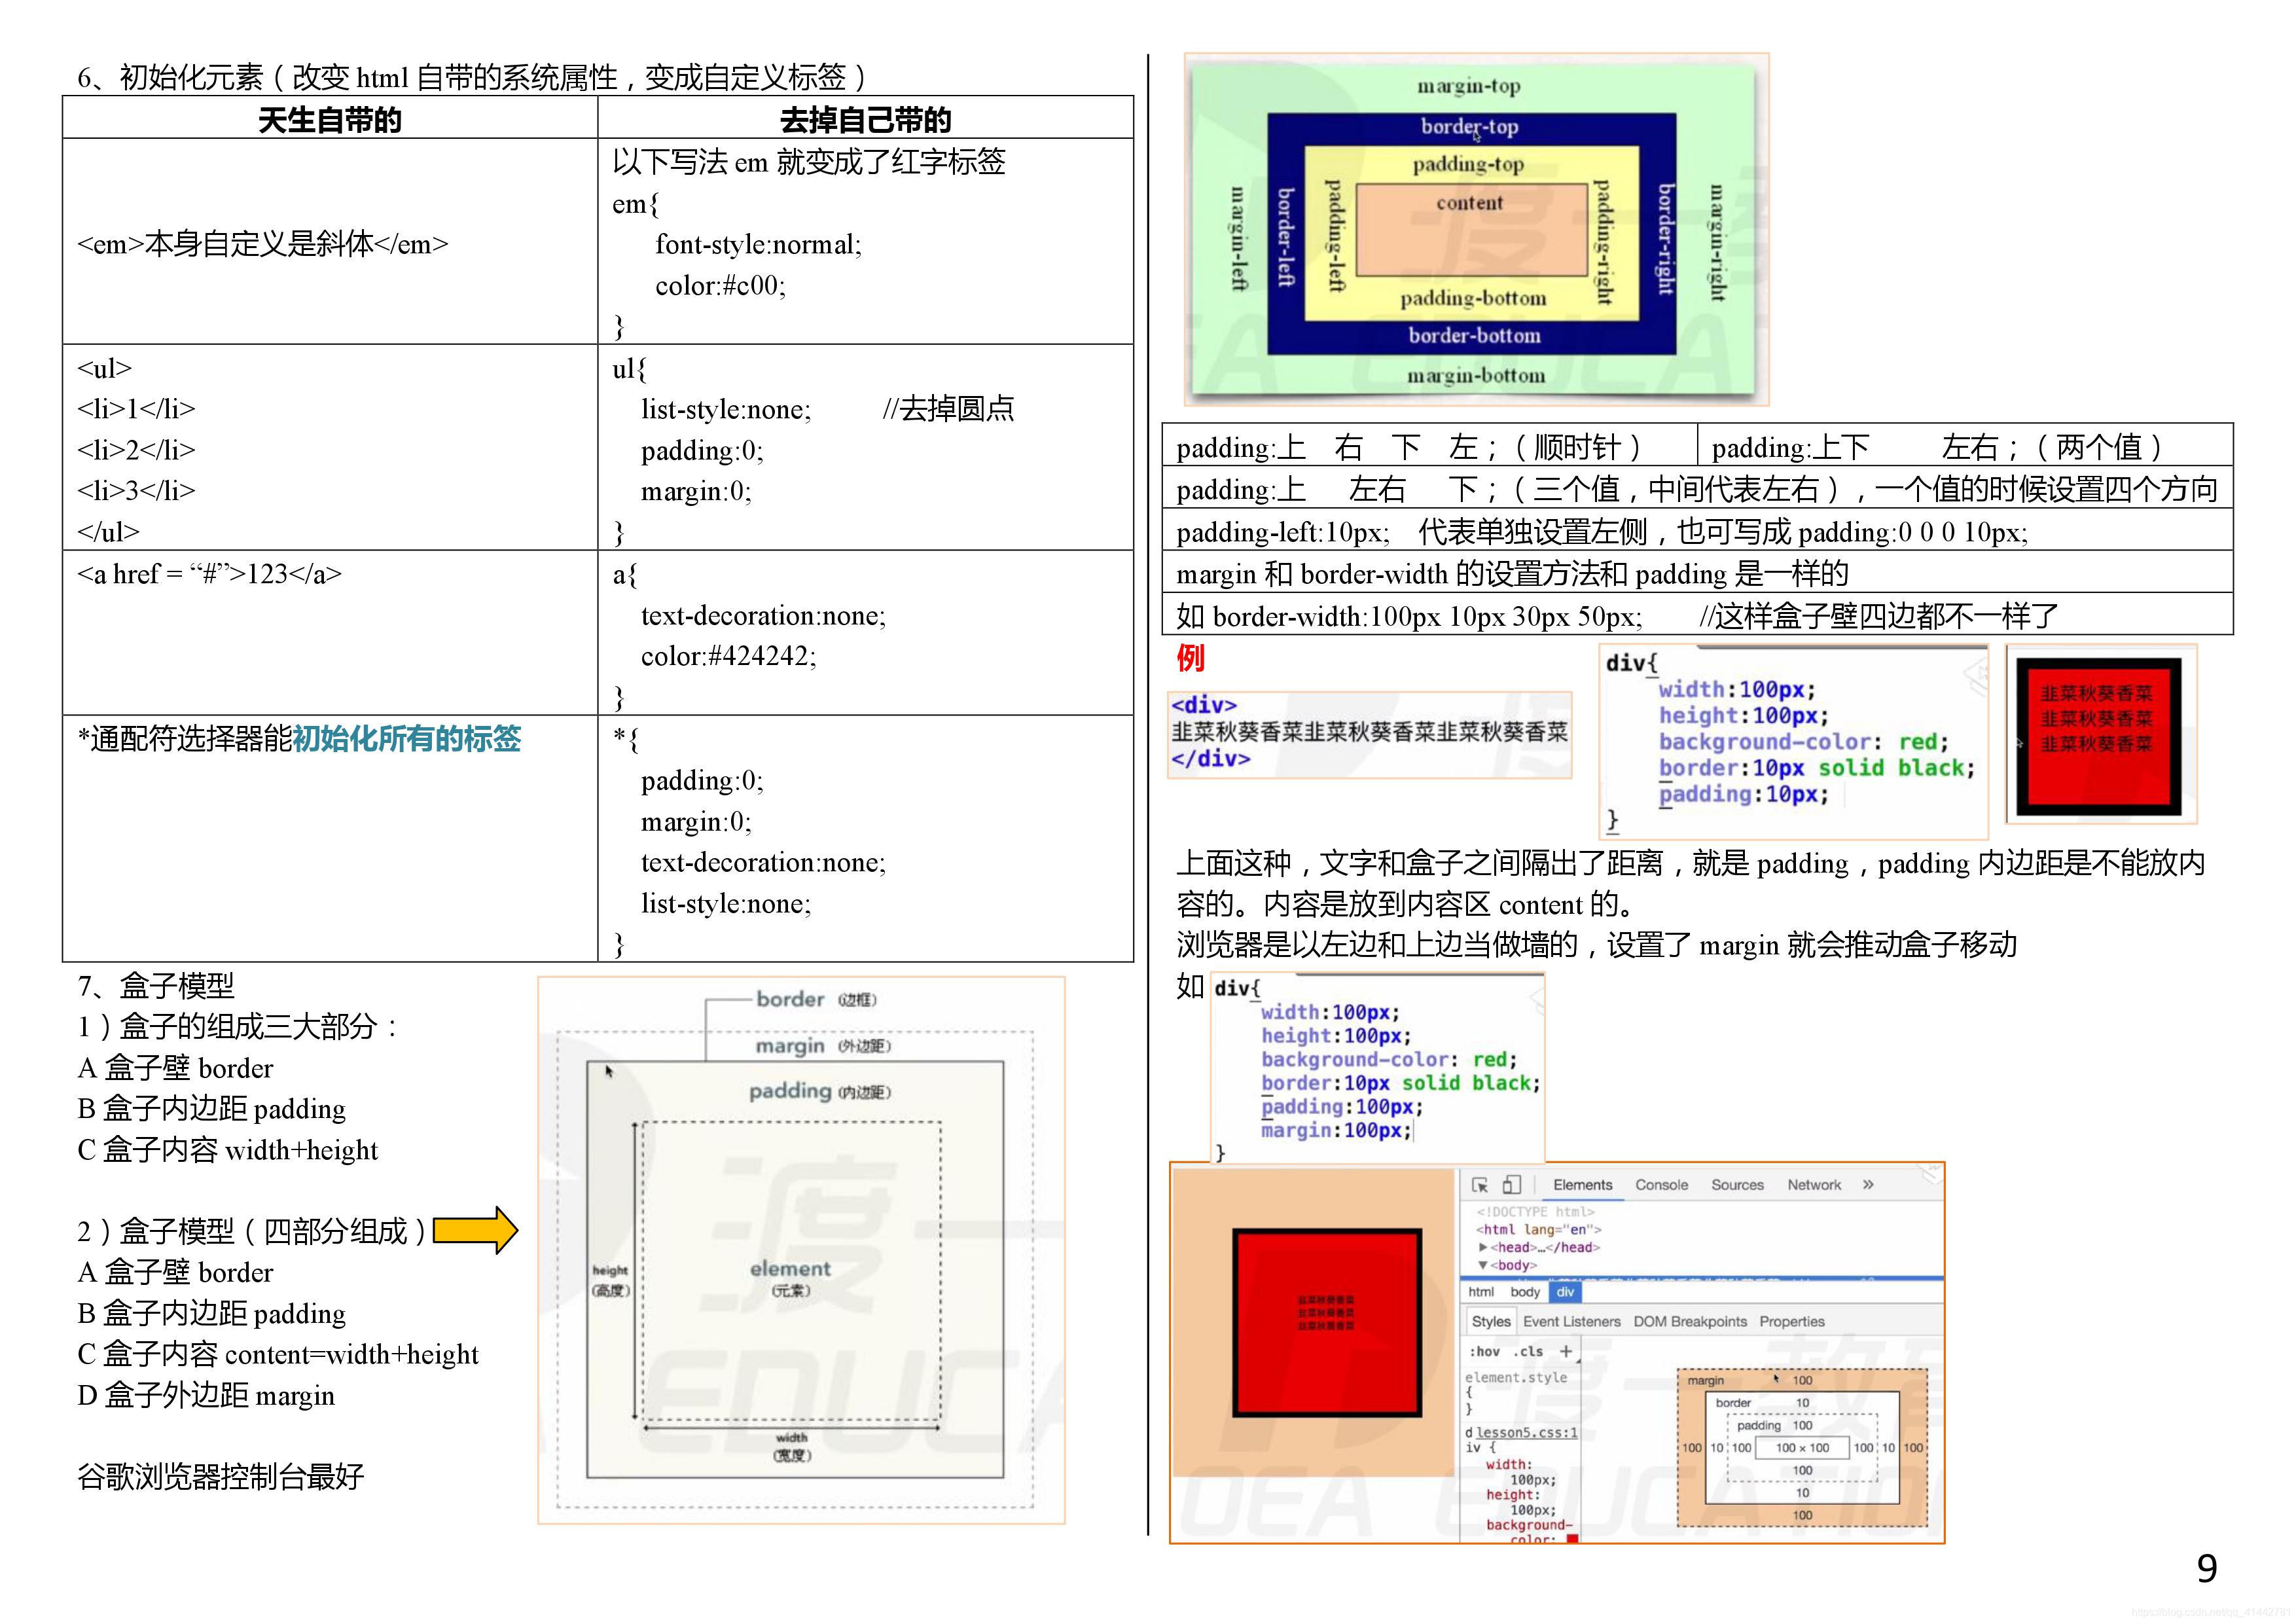2296x1624 pixels.
Task: Click the body breadcrumb item
Action: click(1525, 1292)
